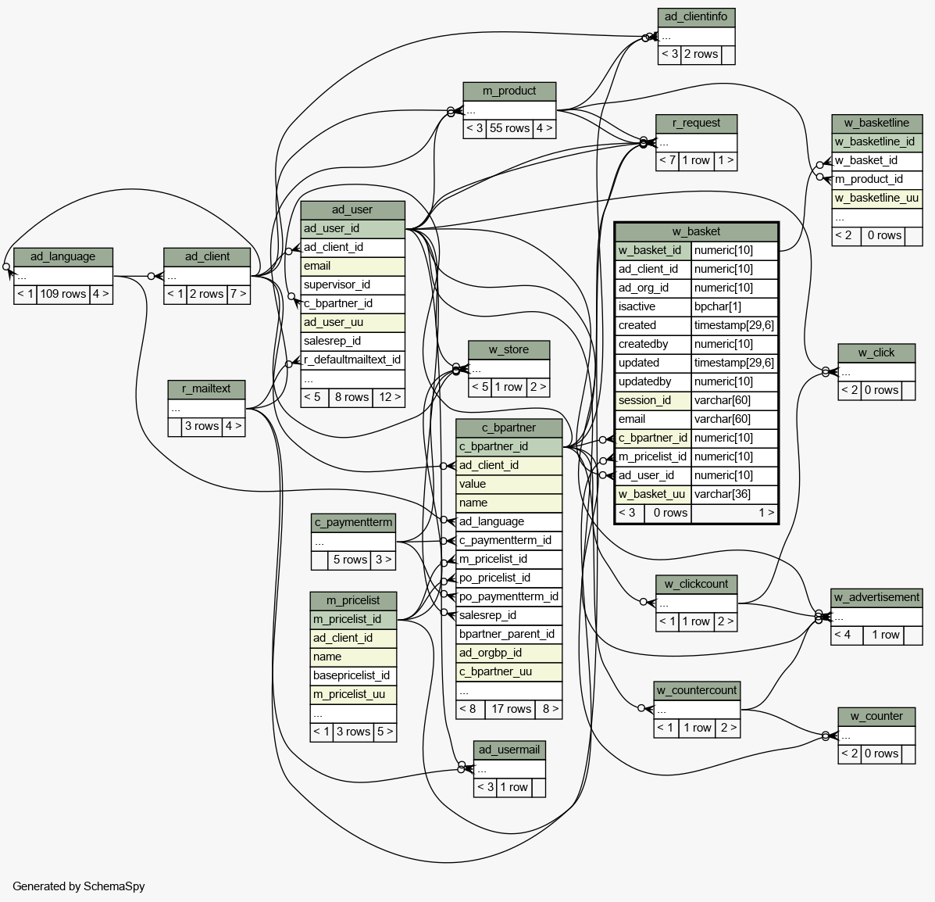935x902 pixels.
Task: Click the 'Generated by SchemaSpy' text
Action: [x=79, y=886]
